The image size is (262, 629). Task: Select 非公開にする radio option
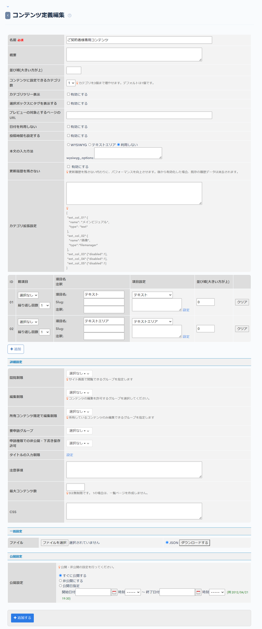(61, 581)
